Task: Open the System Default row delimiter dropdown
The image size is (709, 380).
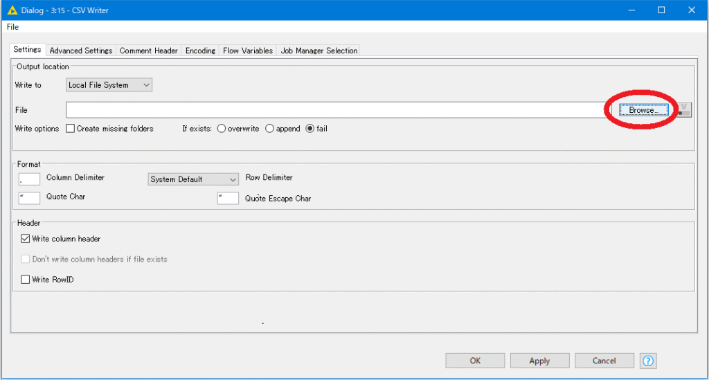Action: click(x=194, y=179)
